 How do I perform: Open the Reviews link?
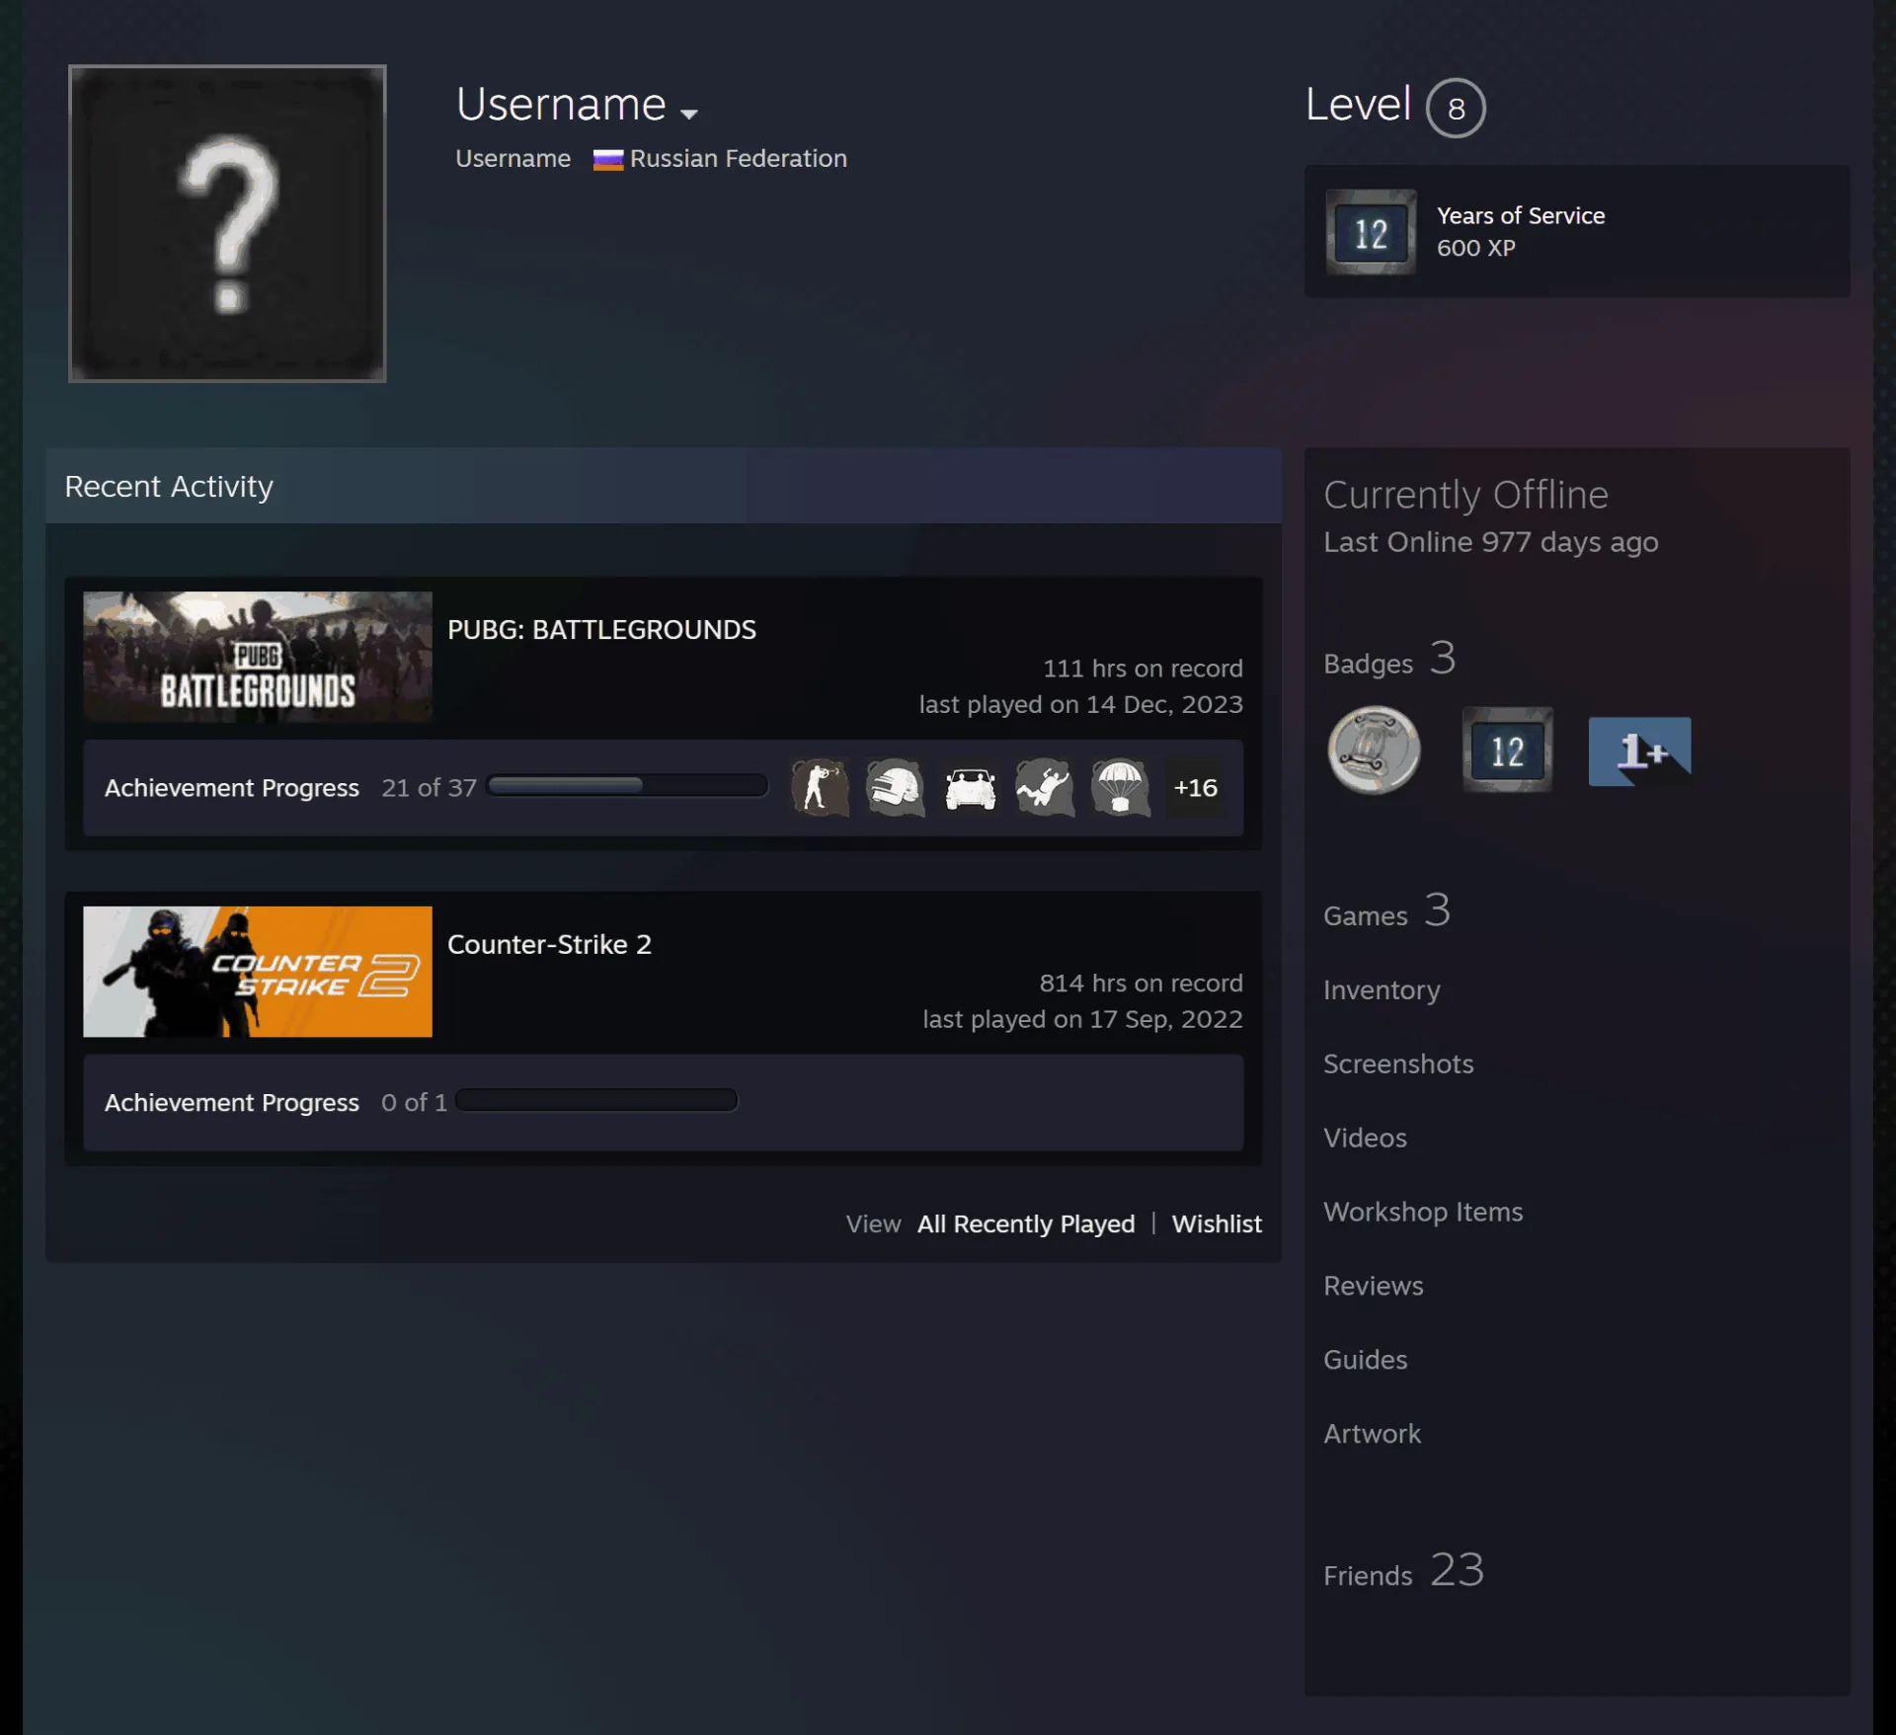point(1374,1286)
